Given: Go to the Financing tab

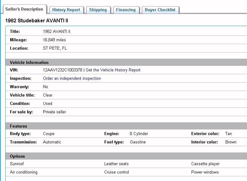Looking at the screenshot, I should point(126,10).
